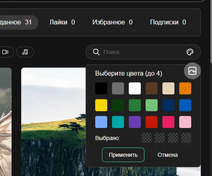Focus the Поиск search field
Viewport: 212px width, 176px height.
point(143,52)
